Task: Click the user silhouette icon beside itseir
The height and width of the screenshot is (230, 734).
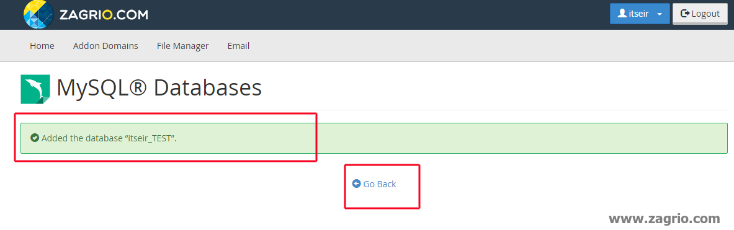Action: [x=622, y=14]
